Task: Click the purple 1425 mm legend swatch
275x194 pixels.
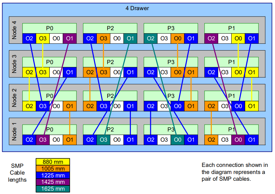Action: (x=53, y=182)
